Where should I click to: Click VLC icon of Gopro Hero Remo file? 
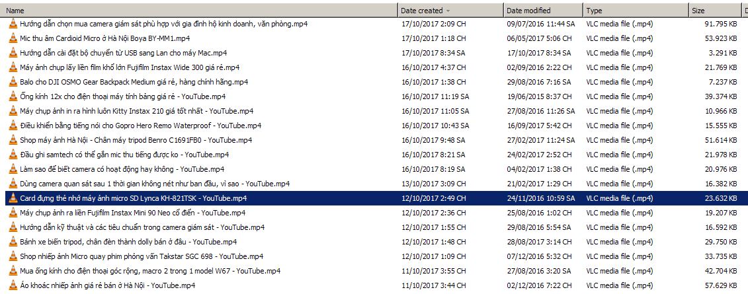click(x=13, y=126)
